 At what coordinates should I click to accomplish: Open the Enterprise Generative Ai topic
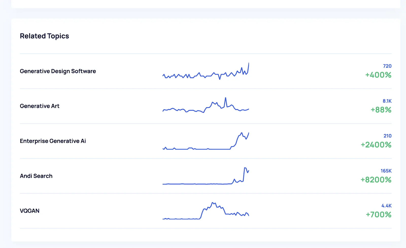[x=53, y=141]
